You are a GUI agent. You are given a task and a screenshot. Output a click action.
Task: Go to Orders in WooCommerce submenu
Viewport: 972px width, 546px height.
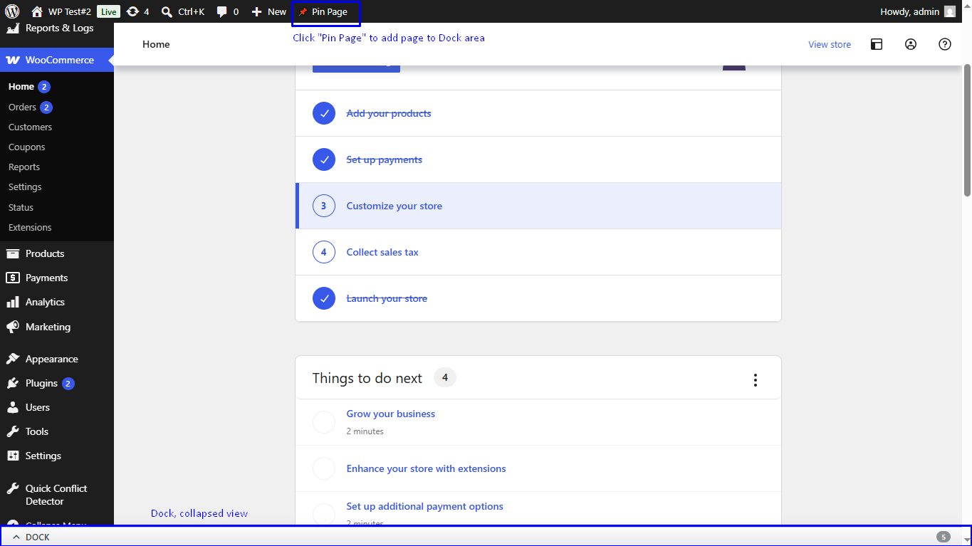click(x=22, y=107)
